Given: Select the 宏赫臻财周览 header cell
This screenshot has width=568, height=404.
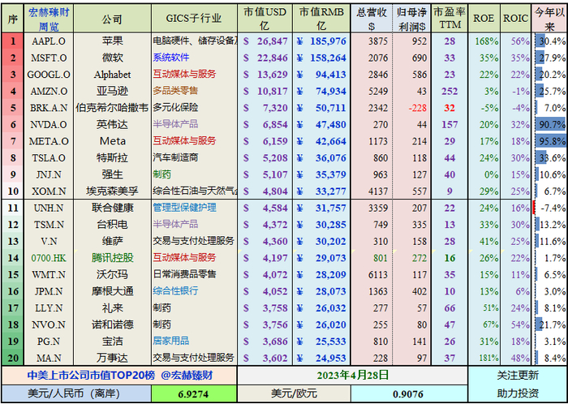Looking at the screenshot, I should click(x=49, y=19).
